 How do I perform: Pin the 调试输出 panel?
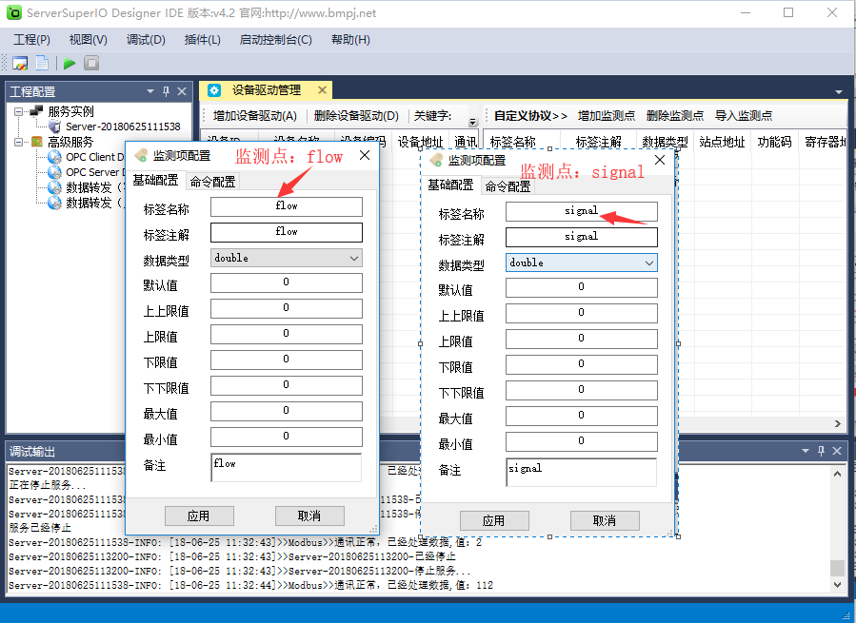coord(821,451)
